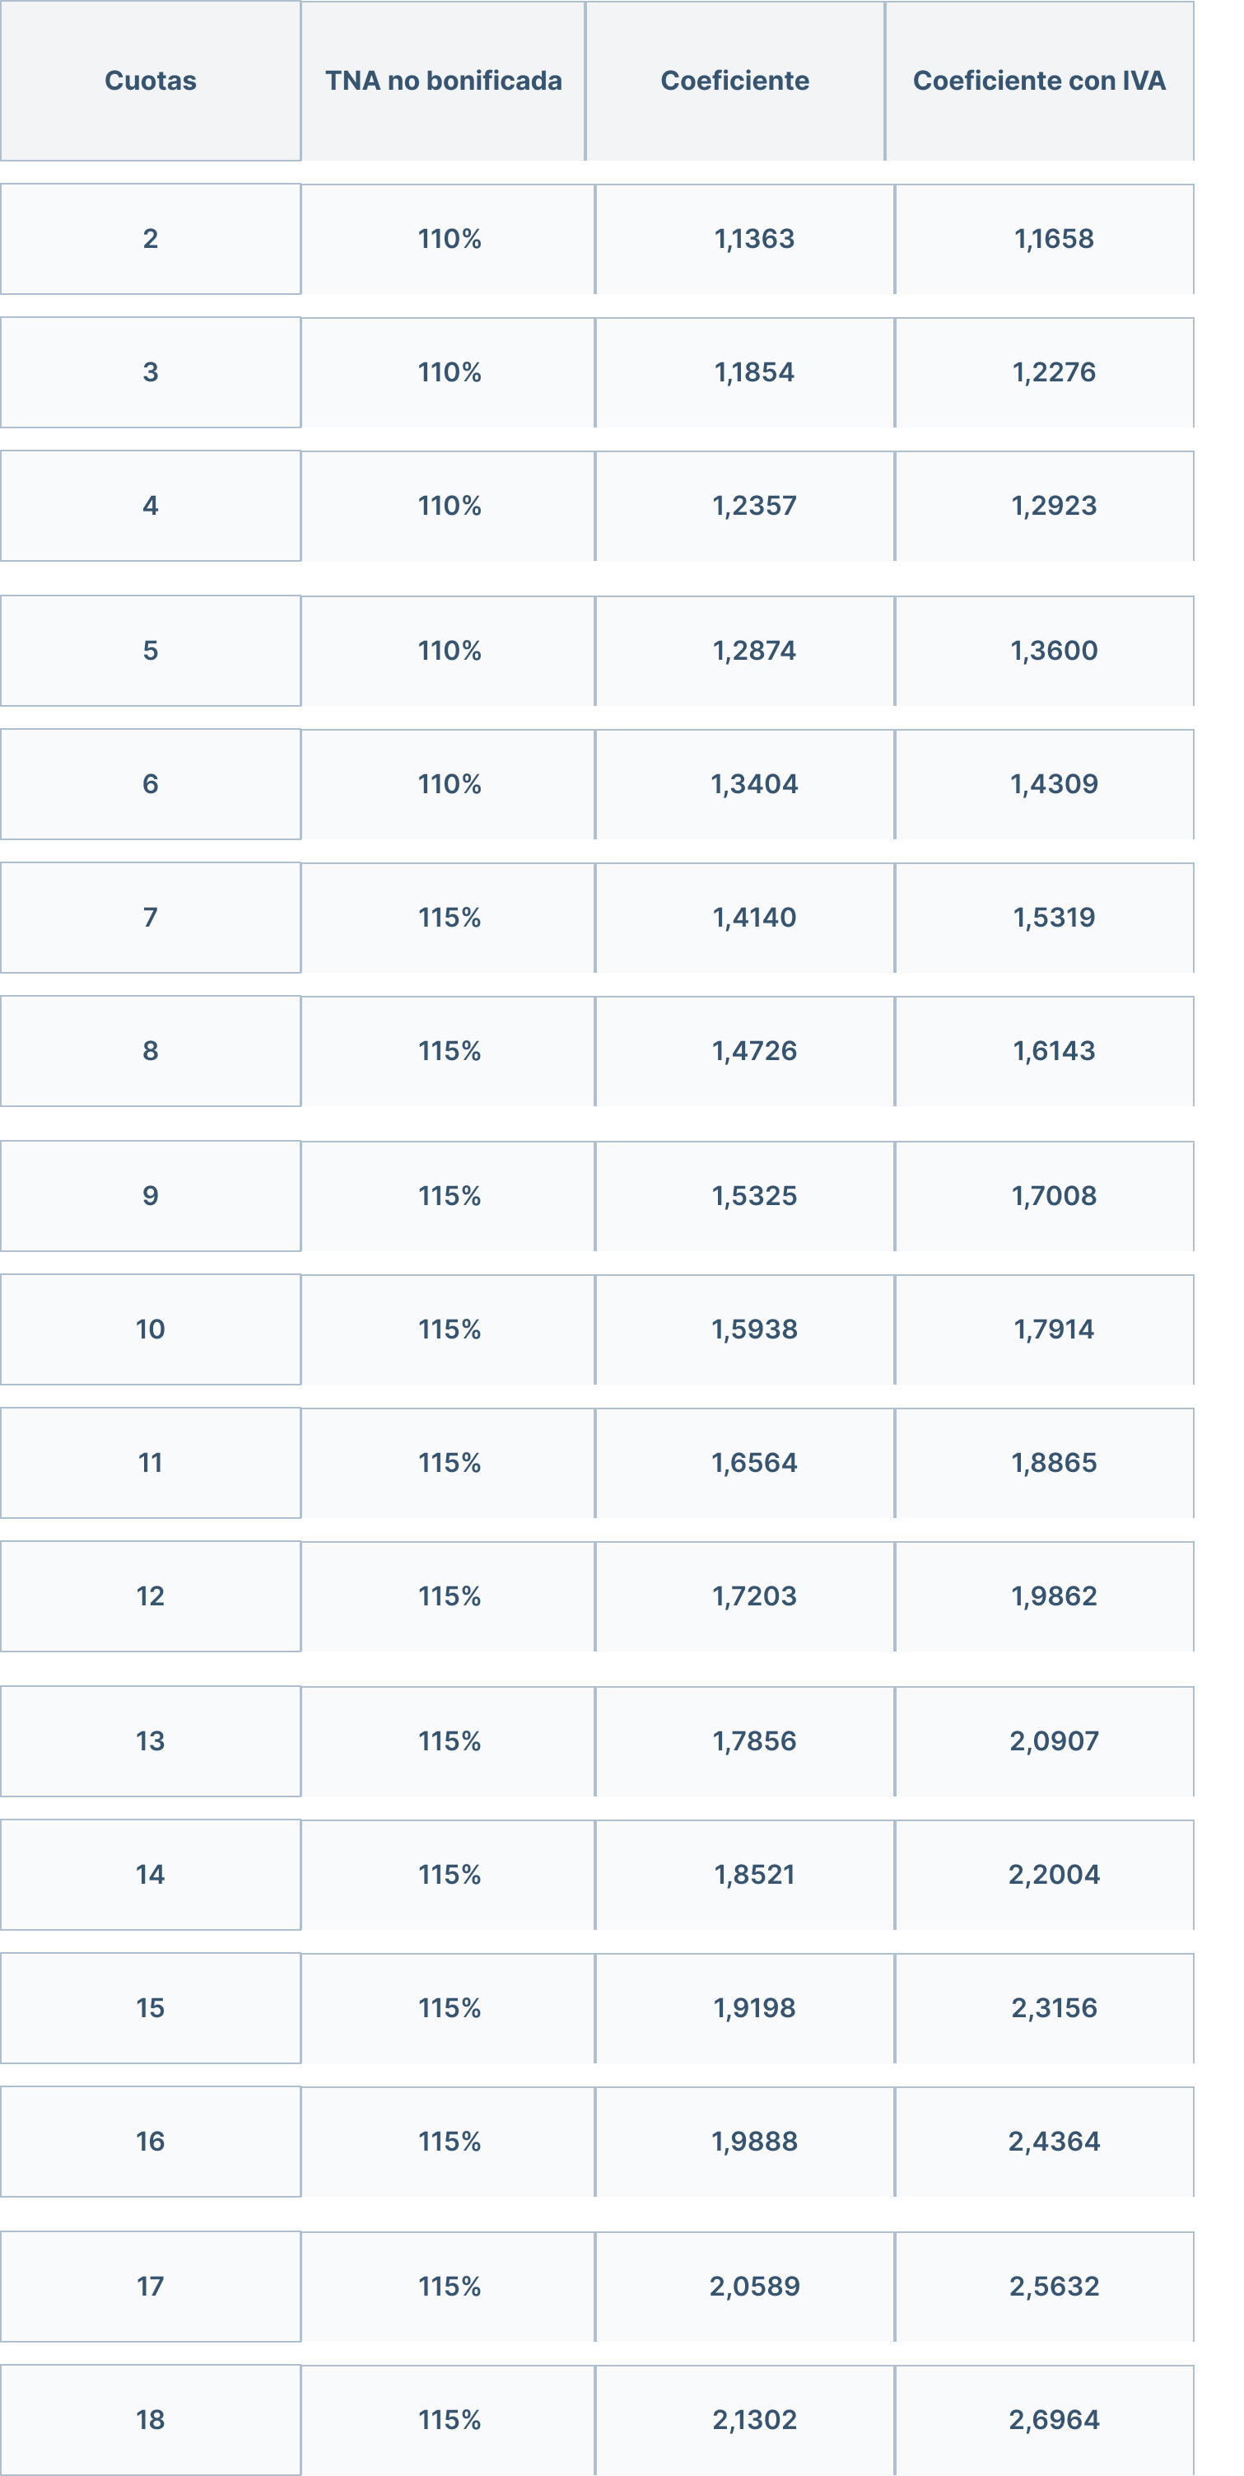Screen dimensions: 1244x2476
Task: Select the cuotas cell showing 10
Action: (150, 1329)
